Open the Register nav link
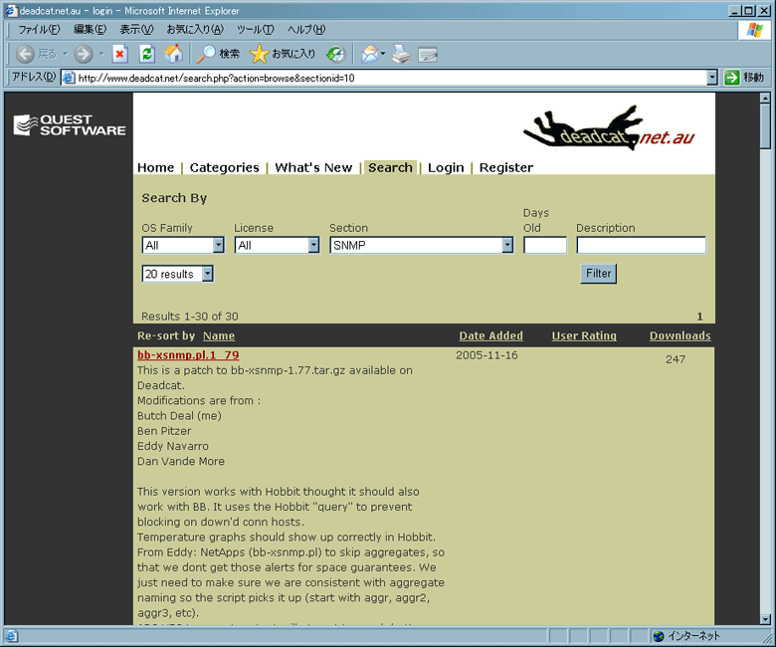Viewport: 776px width, 647px height. (x=506, y=168)
